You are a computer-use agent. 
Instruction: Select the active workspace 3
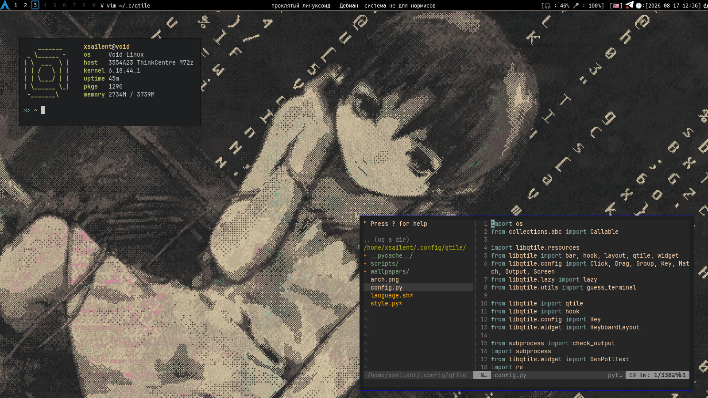pos(35,5)
